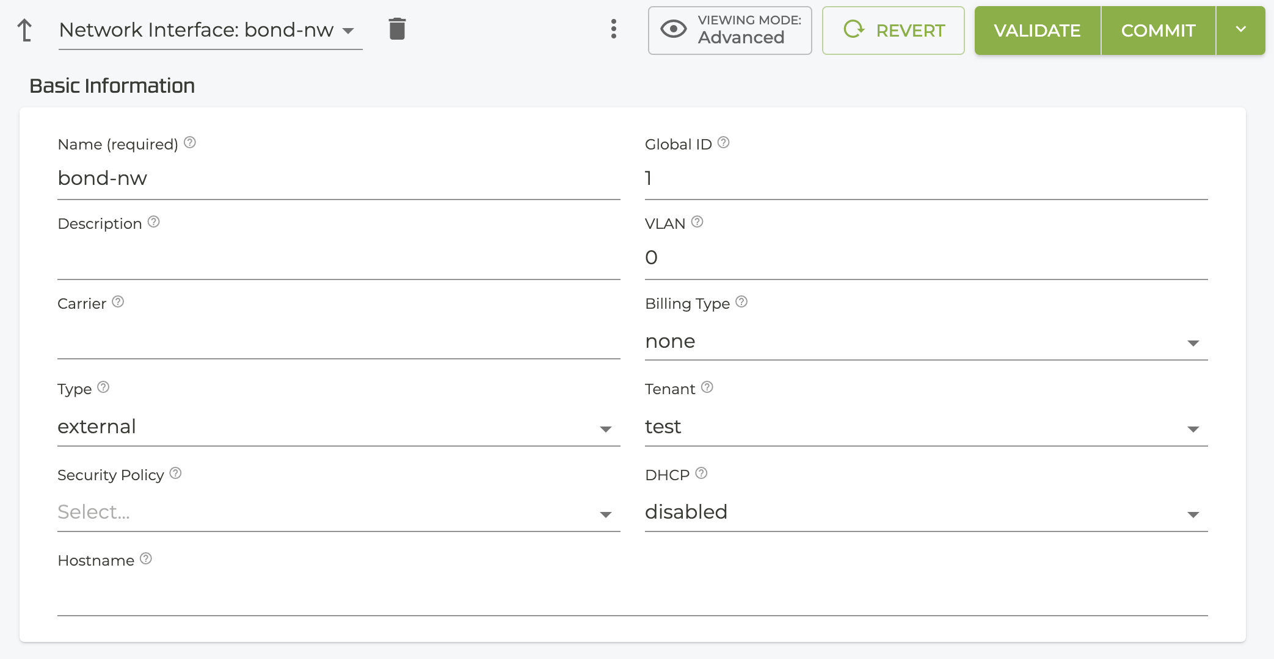Show help for Billing Type
Screen dimensions: 1274x659
tap(741, 302)
